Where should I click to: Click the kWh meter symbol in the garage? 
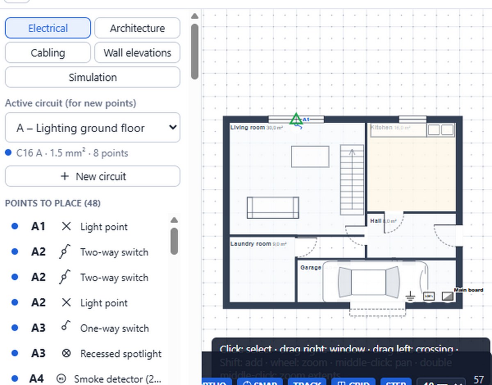428,296
